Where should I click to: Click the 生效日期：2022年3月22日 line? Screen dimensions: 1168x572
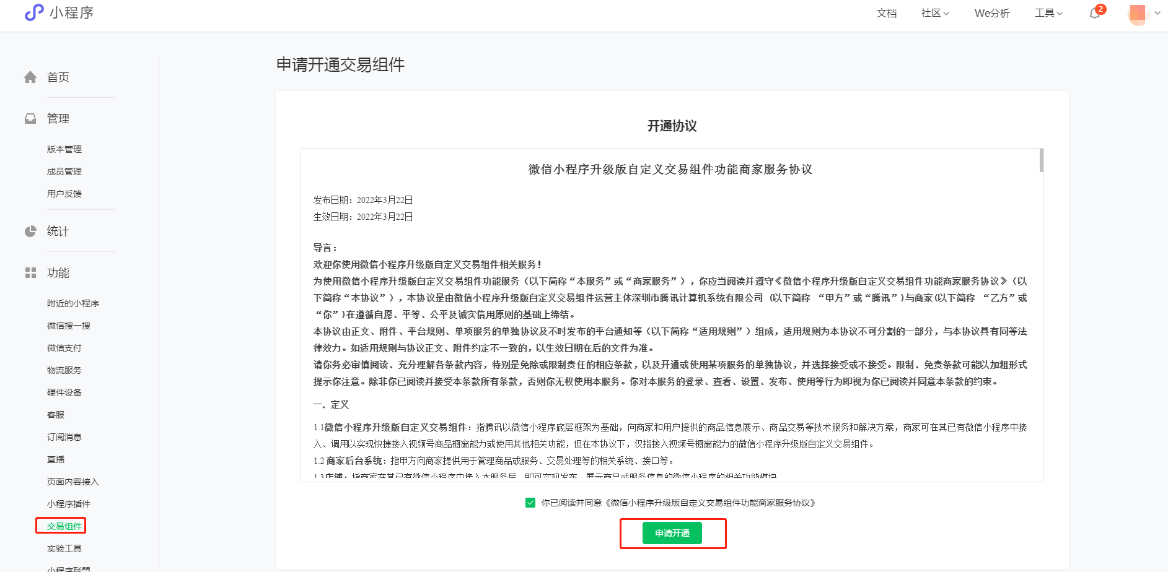(363, 217)
